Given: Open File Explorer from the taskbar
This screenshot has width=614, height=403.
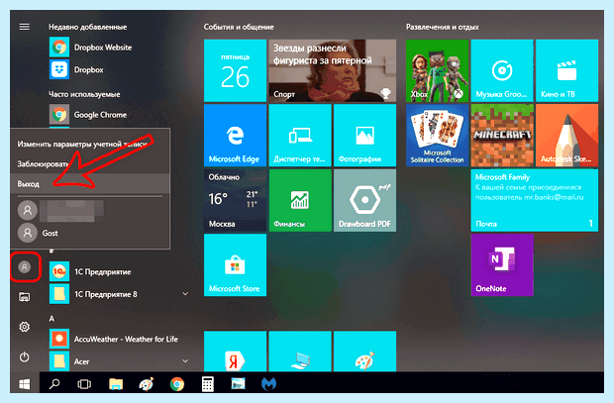Looking at the screenshot, I should click(116, 384).
